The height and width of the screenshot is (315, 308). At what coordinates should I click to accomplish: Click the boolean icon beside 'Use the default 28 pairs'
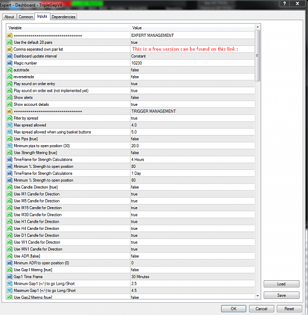click(10, 42)
